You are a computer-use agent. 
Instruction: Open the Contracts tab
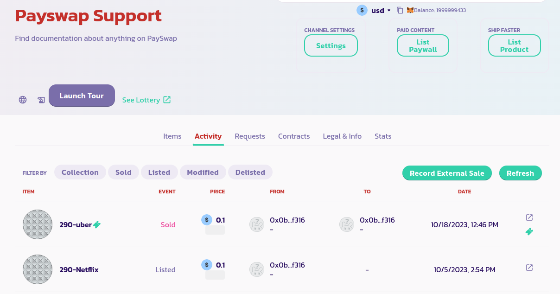point(294,136)
